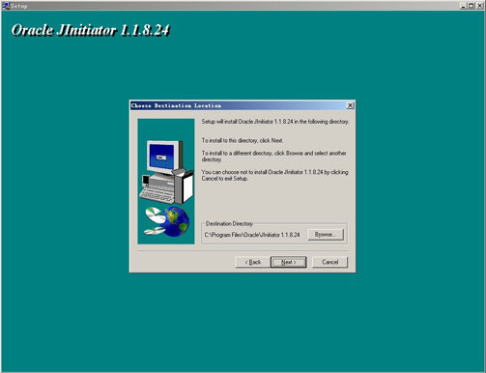Close the outer Setup window

[x=479, y=6]
